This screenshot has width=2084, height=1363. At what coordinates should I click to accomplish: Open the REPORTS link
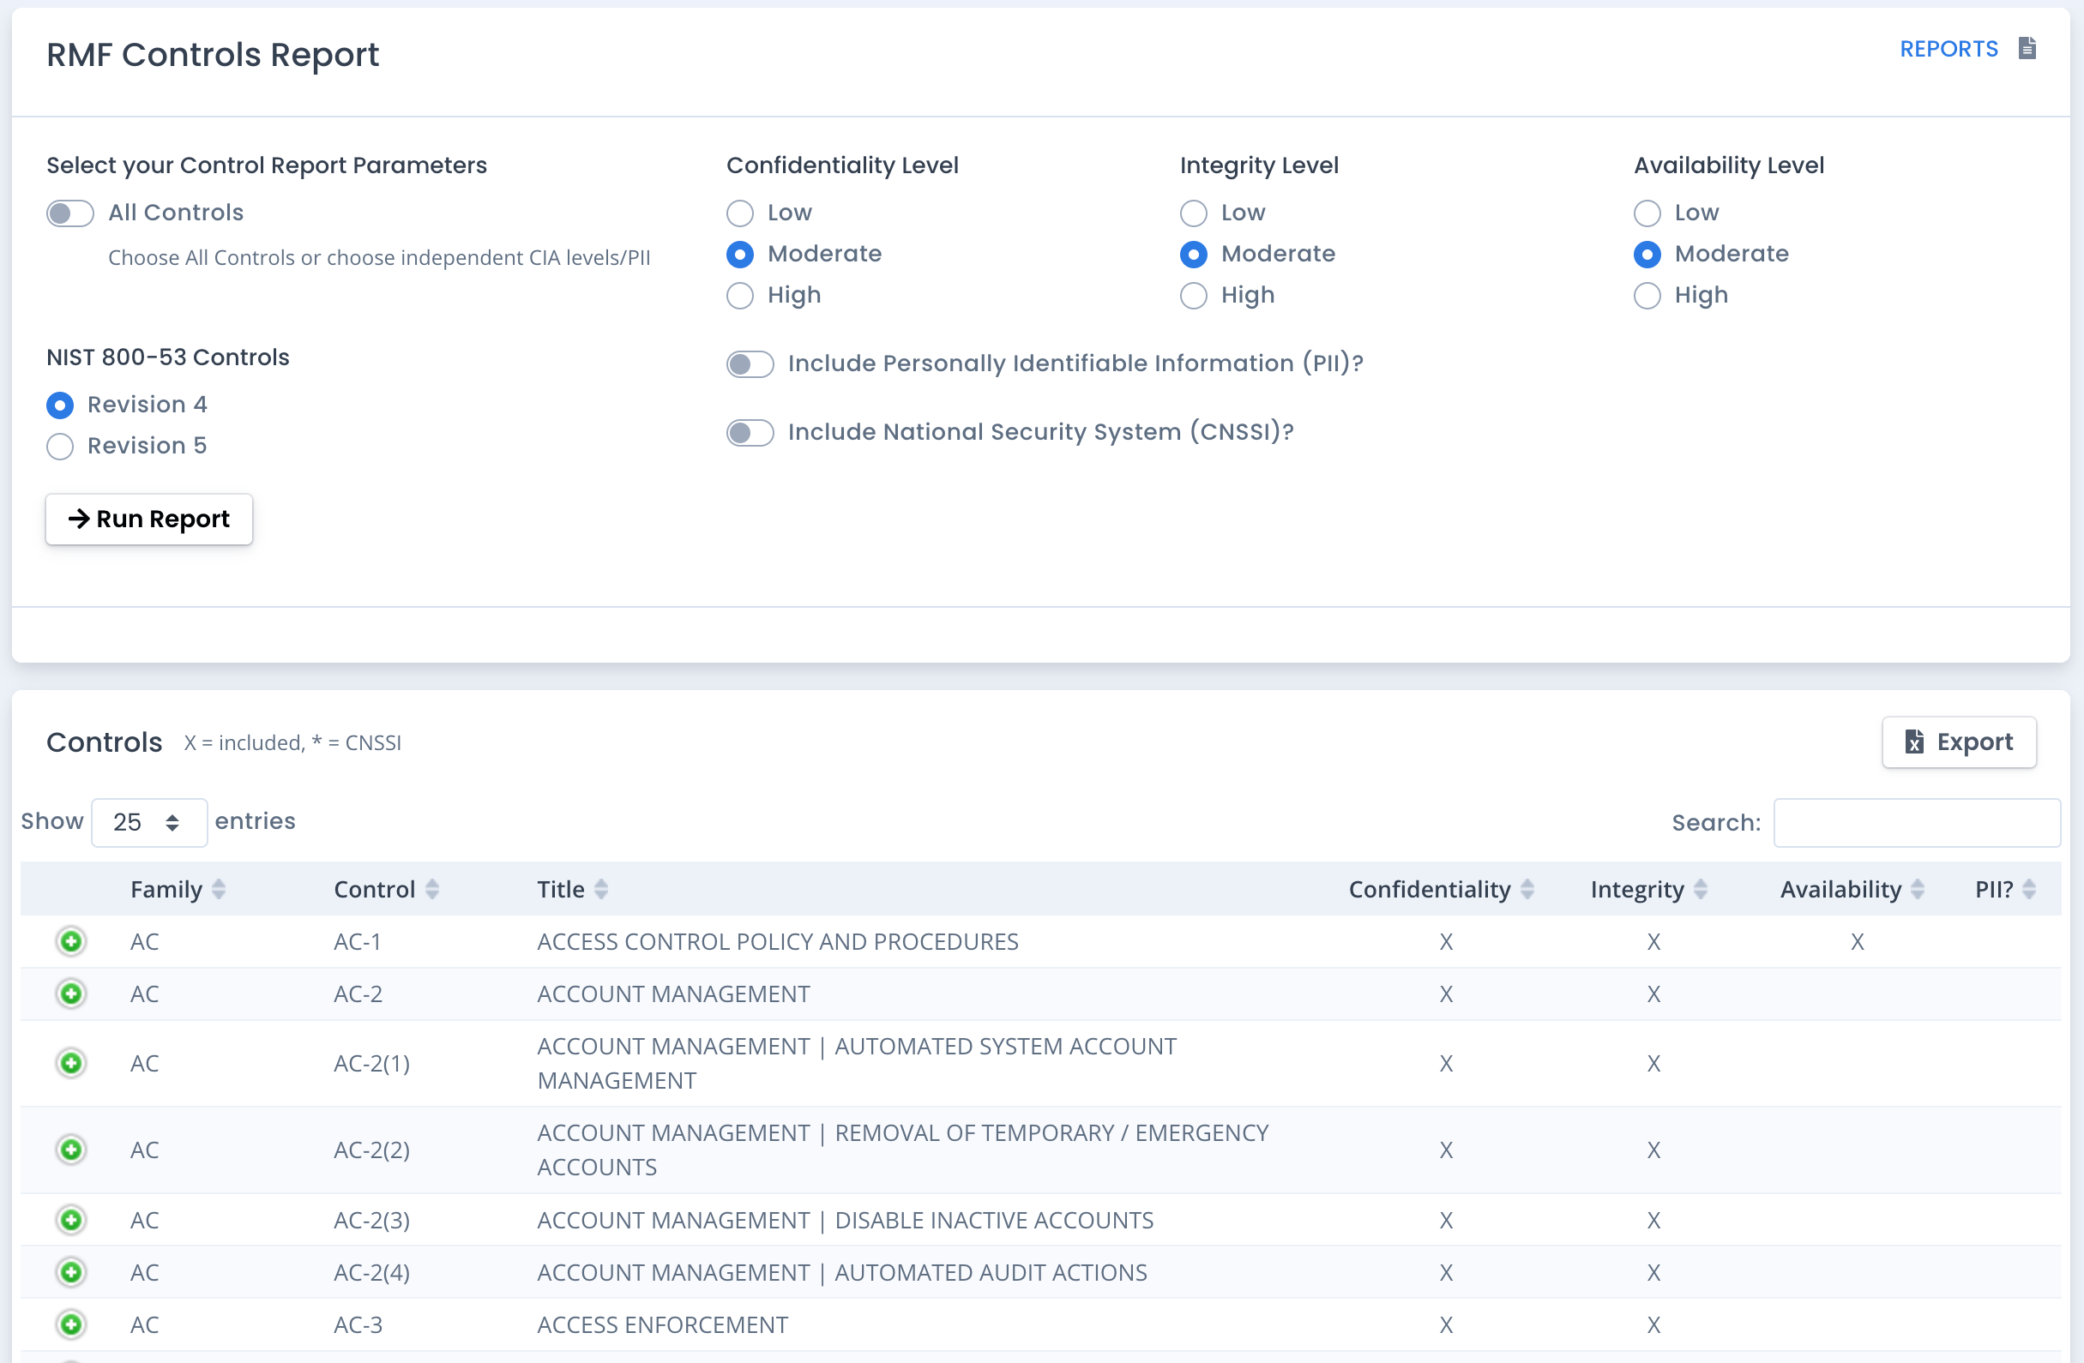pyautogui.click(x=1948, y=49)
